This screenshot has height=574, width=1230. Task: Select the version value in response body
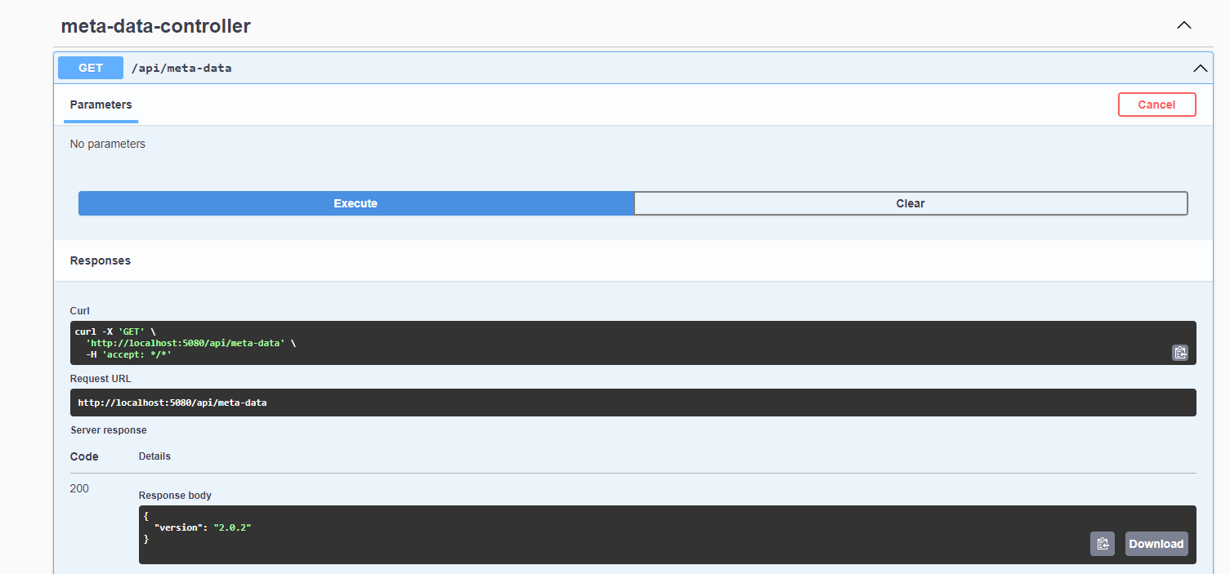(233, 527)
